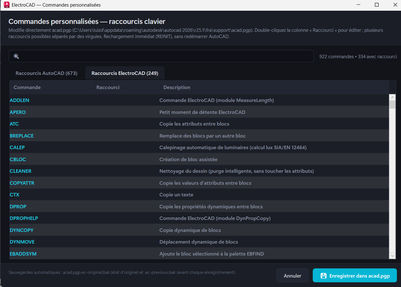Select the ADDLEN command row
Image resolution: width=401 pixels, height=287 pixels.
click(x=199, y=100)
